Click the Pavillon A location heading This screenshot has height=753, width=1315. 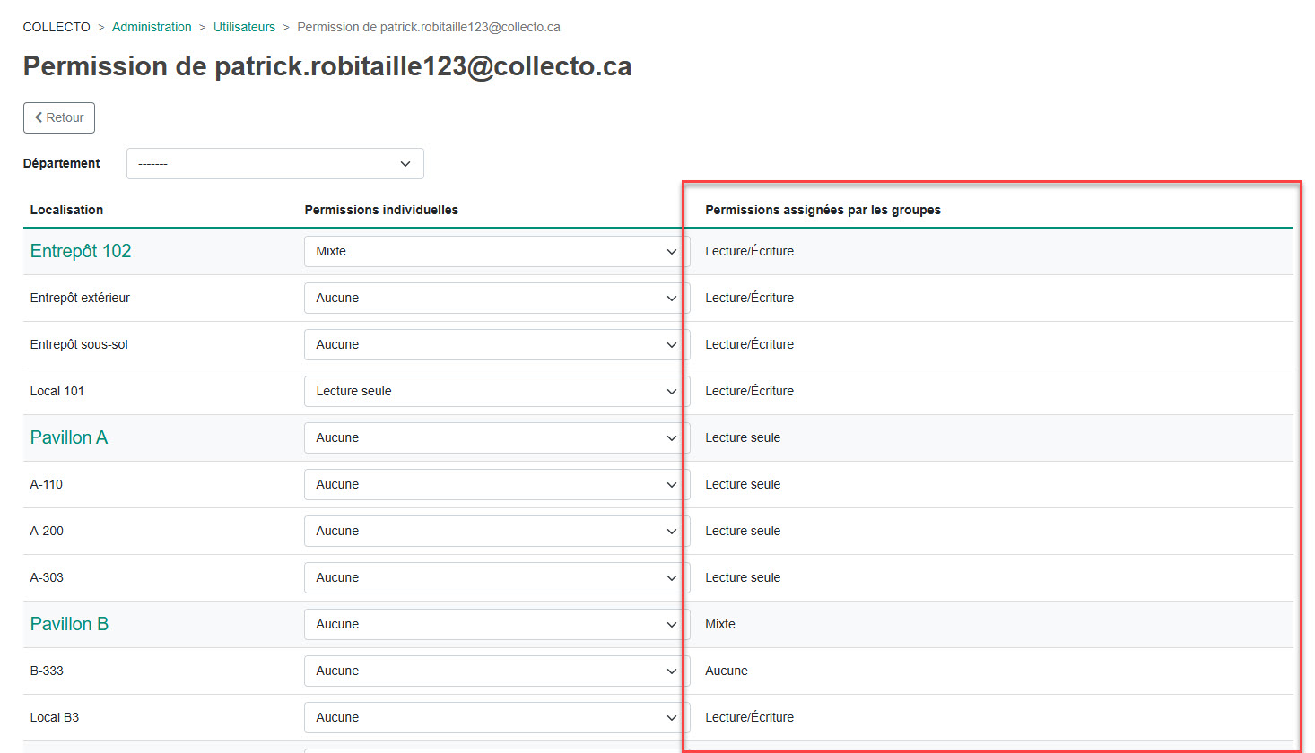69,438
